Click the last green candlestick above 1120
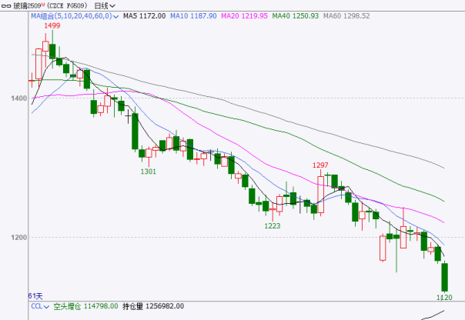The width and height of the screenshot is (465, 320). pyautogui.click(x=444, y=277)
